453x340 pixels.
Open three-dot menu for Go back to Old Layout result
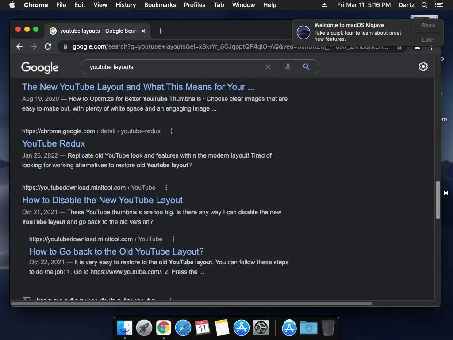tap(173, 239)
